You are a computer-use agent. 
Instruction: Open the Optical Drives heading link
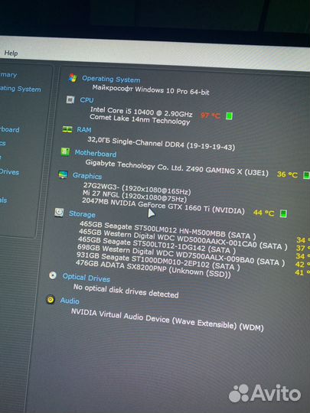point(86,278)
